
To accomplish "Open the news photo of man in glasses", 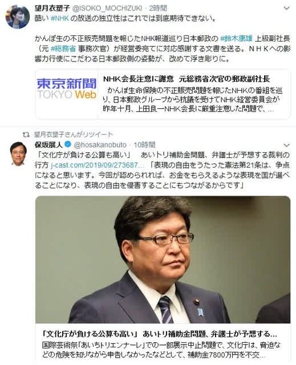I will (163, 259).
